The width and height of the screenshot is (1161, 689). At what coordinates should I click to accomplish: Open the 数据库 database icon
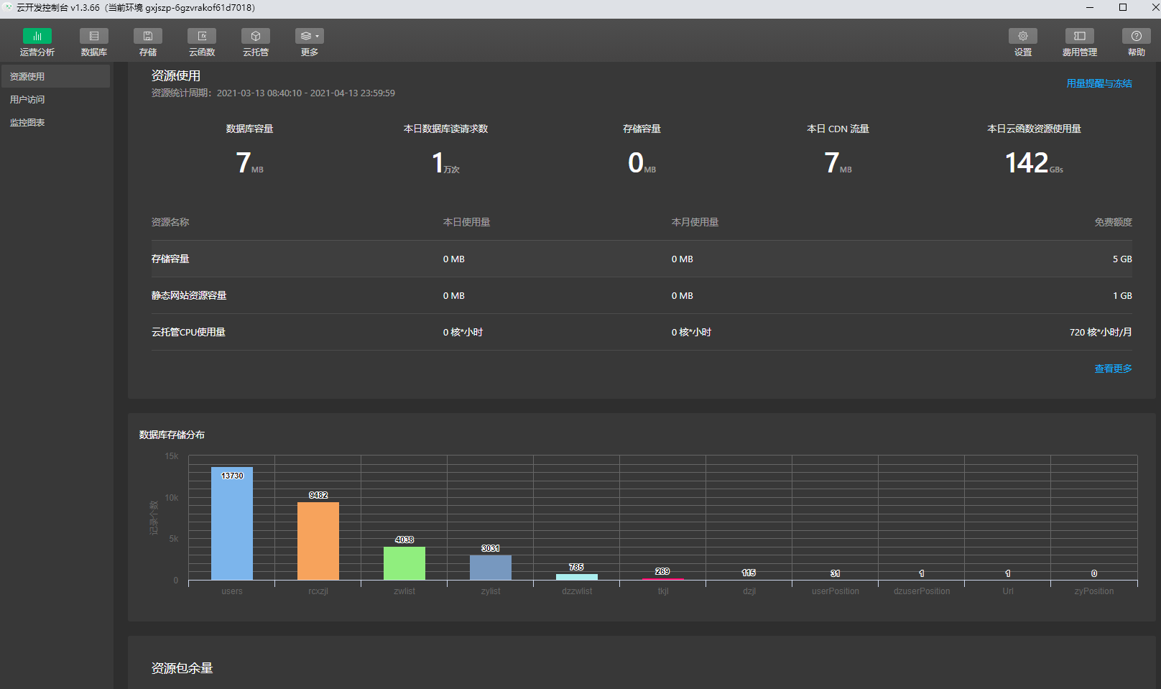[94, 36]
